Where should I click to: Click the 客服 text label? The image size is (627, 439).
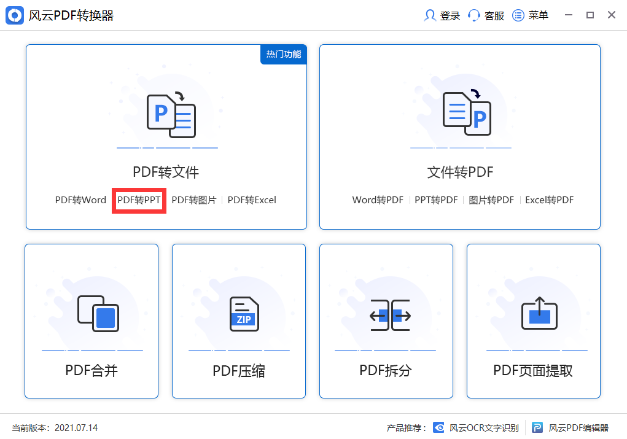click(x=494, y=15)
